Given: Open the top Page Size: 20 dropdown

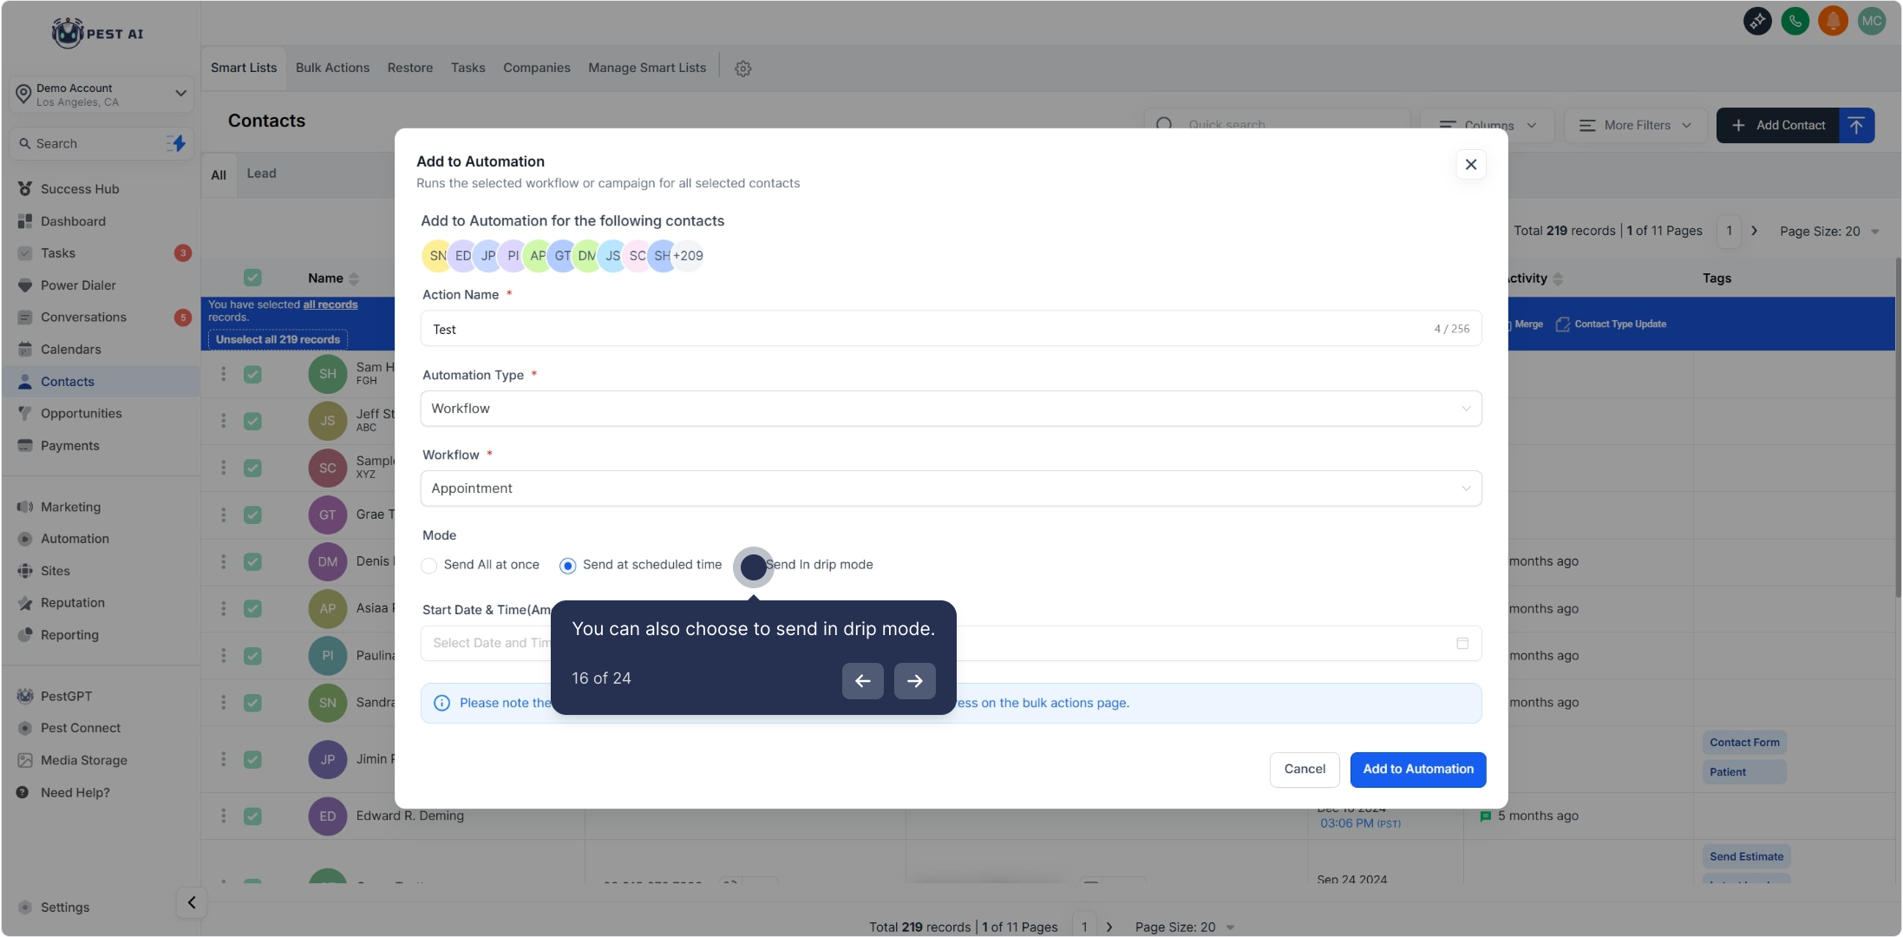Looking at the screenshot, I should 1828,232.
